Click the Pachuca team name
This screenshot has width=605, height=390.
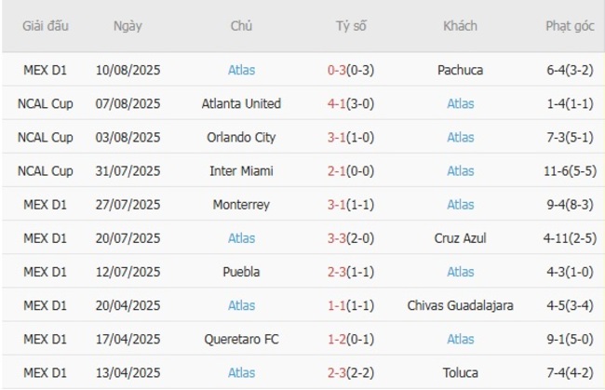[x=460, y=70]
